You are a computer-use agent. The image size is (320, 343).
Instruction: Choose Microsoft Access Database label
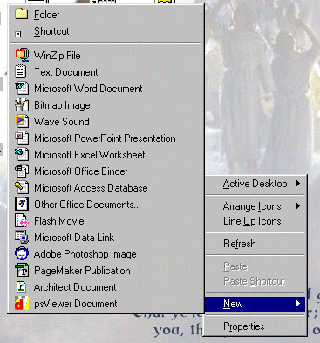tap(91, 188)
